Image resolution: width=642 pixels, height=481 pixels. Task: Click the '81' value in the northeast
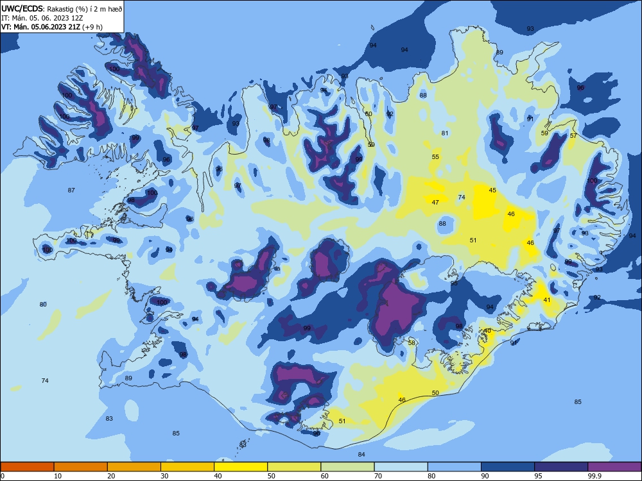[x=445, y=133]
